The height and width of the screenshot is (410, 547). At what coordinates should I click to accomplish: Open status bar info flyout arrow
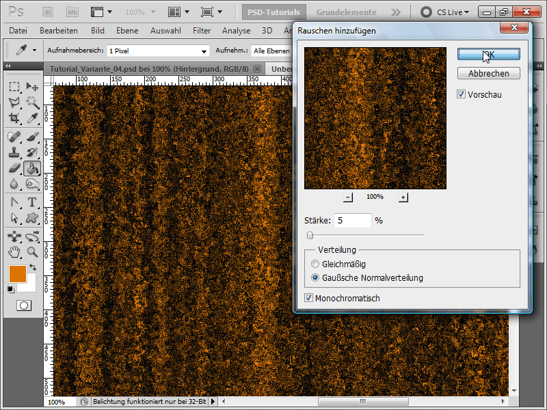213,401
